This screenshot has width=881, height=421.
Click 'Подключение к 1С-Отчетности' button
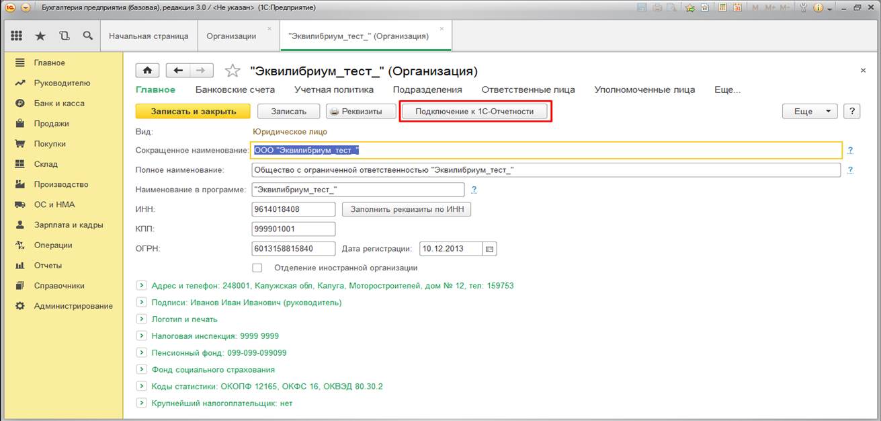tap(474, 112)
